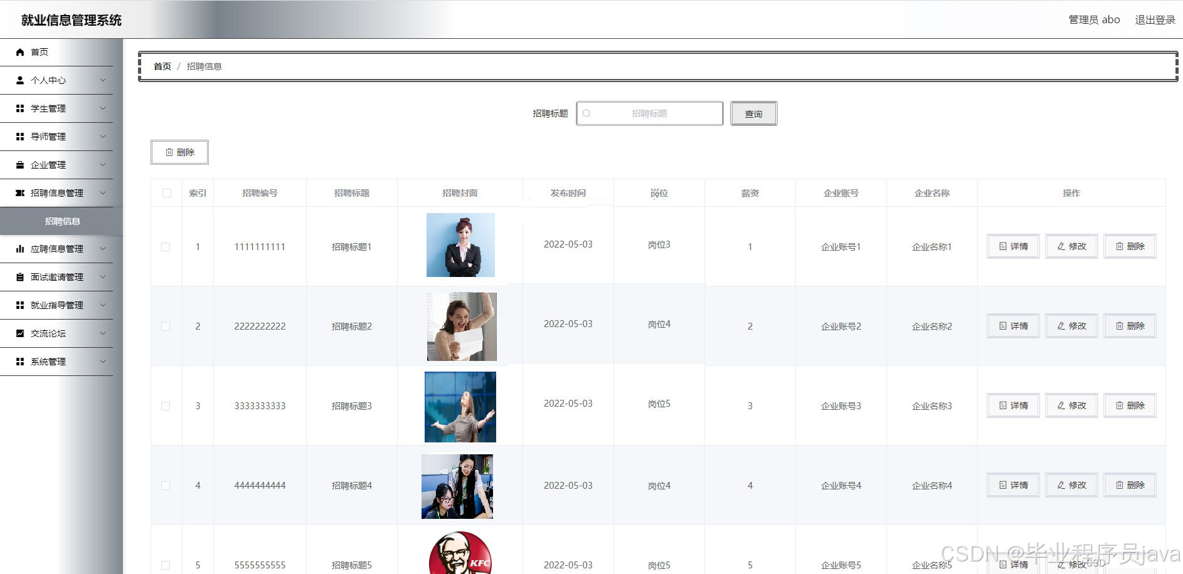The height and width of the screenshot is (574, 1183).
Task: Click the person icon beside 个人中心
Action: (20, 80)
